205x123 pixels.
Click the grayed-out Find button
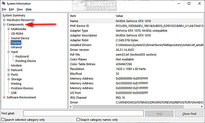(159, 114)
